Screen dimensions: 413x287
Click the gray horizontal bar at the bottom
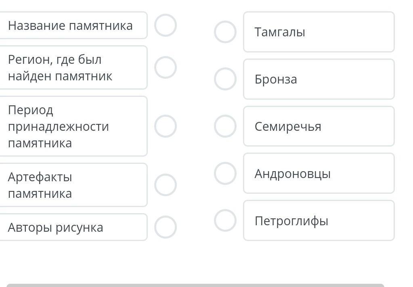[195, 285]
